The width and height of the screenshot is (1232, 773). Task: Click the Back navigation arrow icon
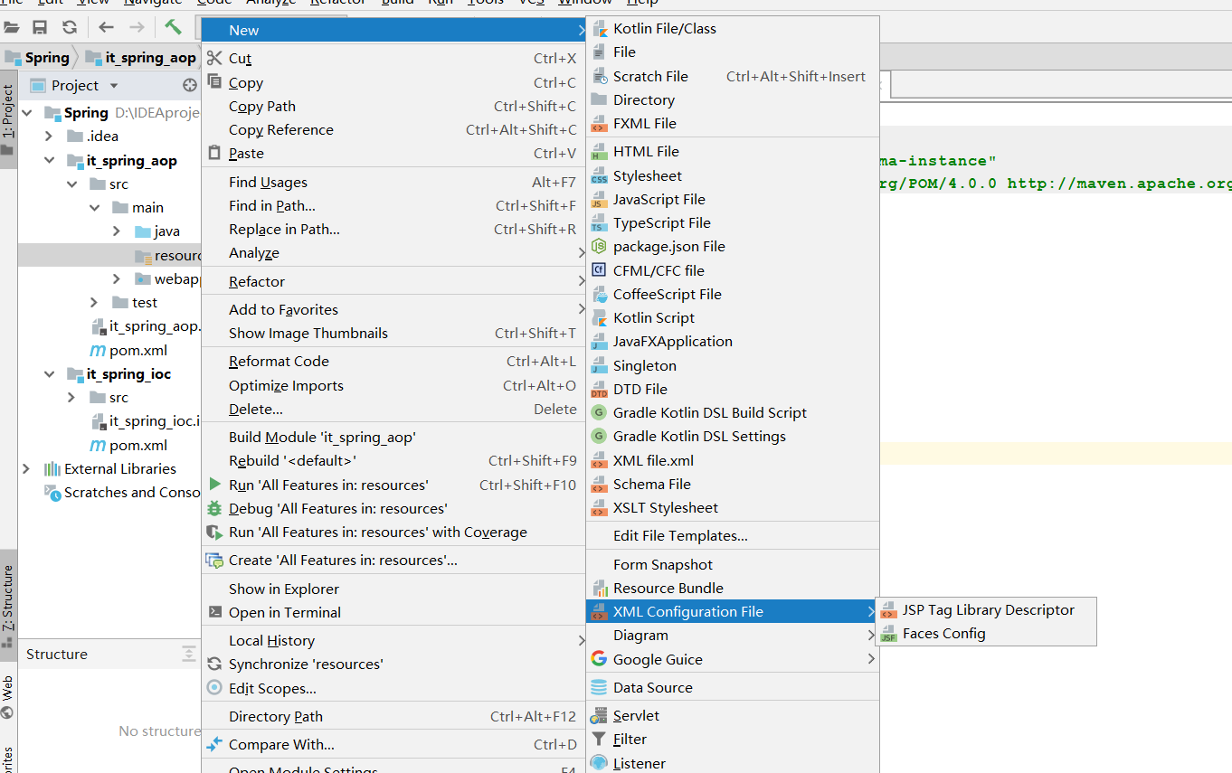tap(108, 27)
